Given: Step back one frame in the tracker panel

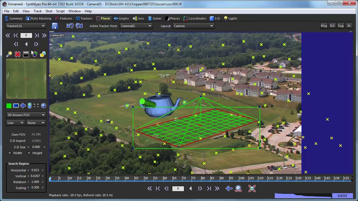Looking at the screenshot, I should (16, 44).
